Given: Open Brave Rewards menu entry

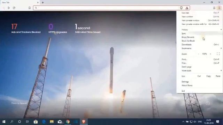Looking at the screenshot, I should [200, 37].
